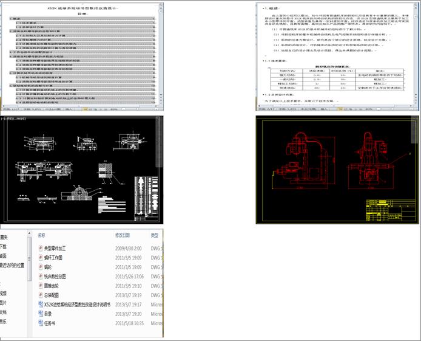Click the date 2013/3/7 19:20
421x341 pixels.
[x=129, y=314]
